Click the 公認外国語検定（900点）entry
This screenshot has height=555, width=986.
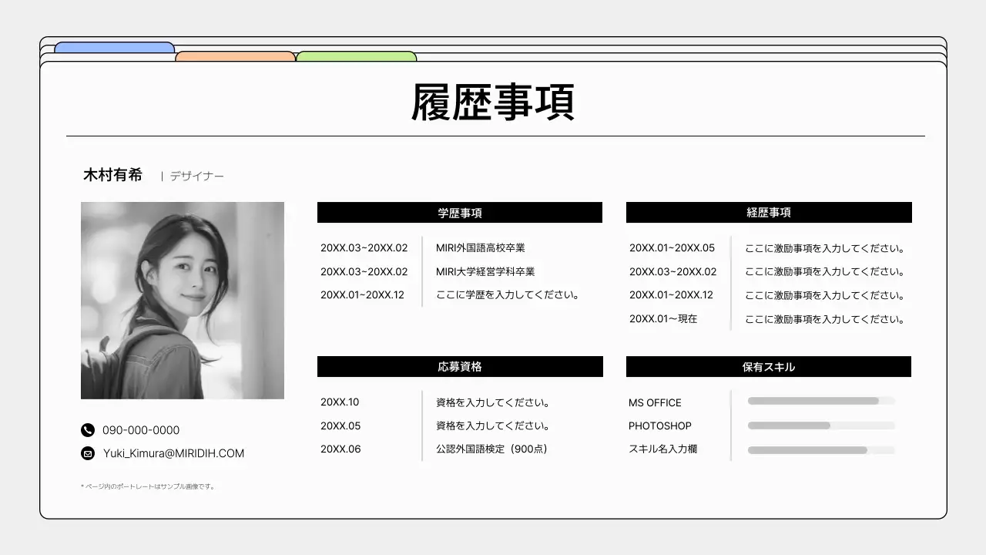[x=491, y=449]
